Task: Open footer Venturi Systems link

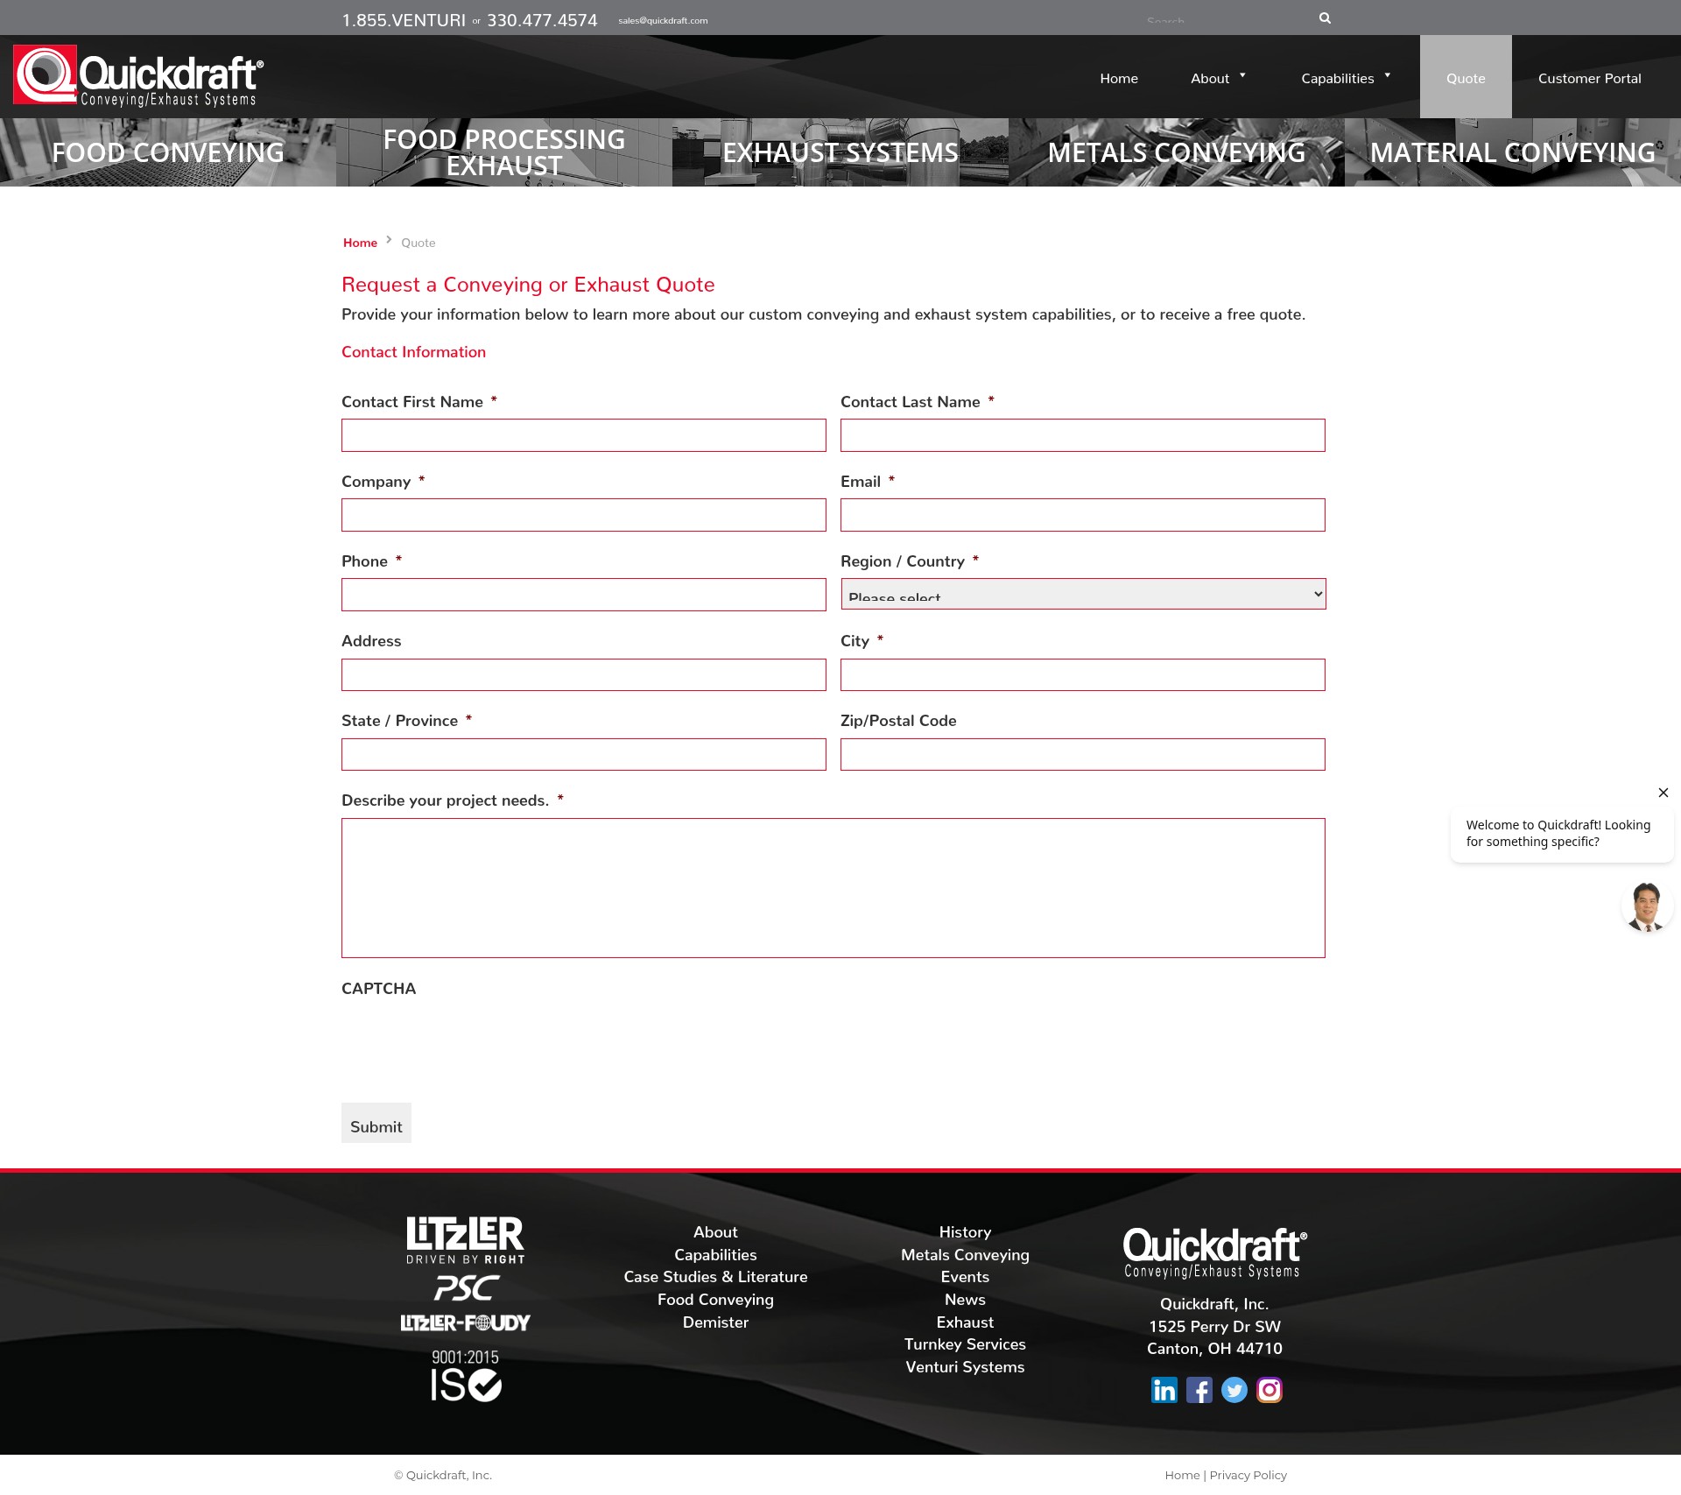Action: click(965, 1367)
